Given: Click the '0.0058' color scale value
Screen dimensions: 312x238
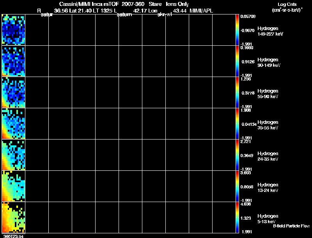Looking at the screenshot, I should tap(247, 187).
